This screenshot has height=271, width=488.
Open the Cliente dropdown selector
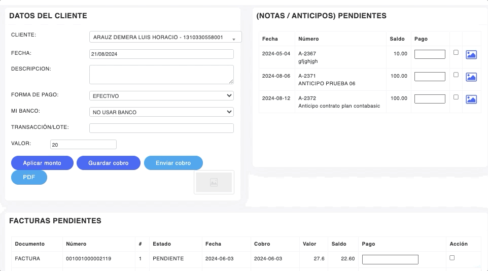click(165, 37)
